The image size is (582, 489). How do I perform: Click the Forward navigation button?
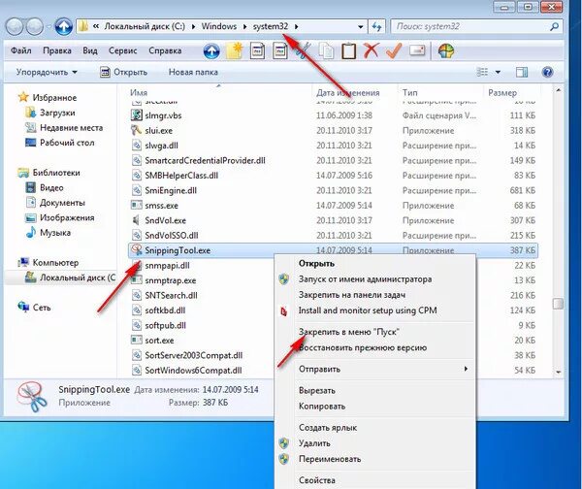point(35,26)
